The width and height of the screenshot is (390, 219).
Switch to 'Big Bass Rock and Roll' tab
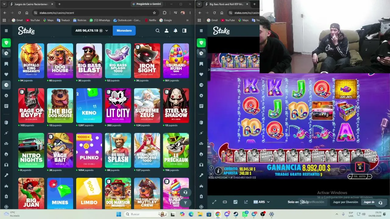[227, 4]
